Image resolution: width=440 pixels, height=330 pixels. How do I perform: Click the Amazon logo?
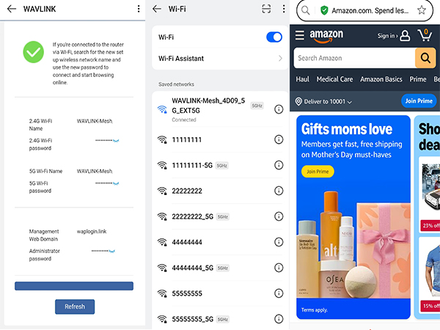click(x=326, y=36)
